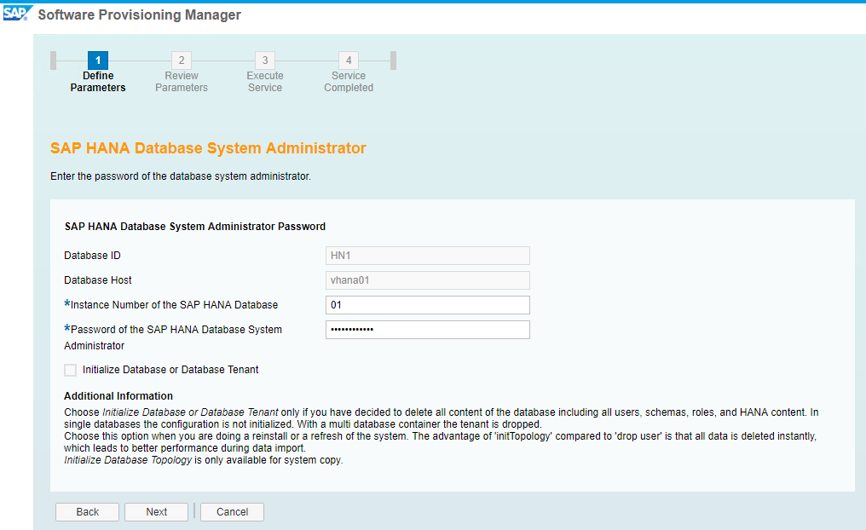
Task: Click the 'Initialize Database Topology is only available' note
Action: pos(203,460)
